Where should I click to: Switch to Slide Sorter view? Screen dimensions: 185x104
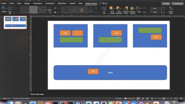click(143, 99)
